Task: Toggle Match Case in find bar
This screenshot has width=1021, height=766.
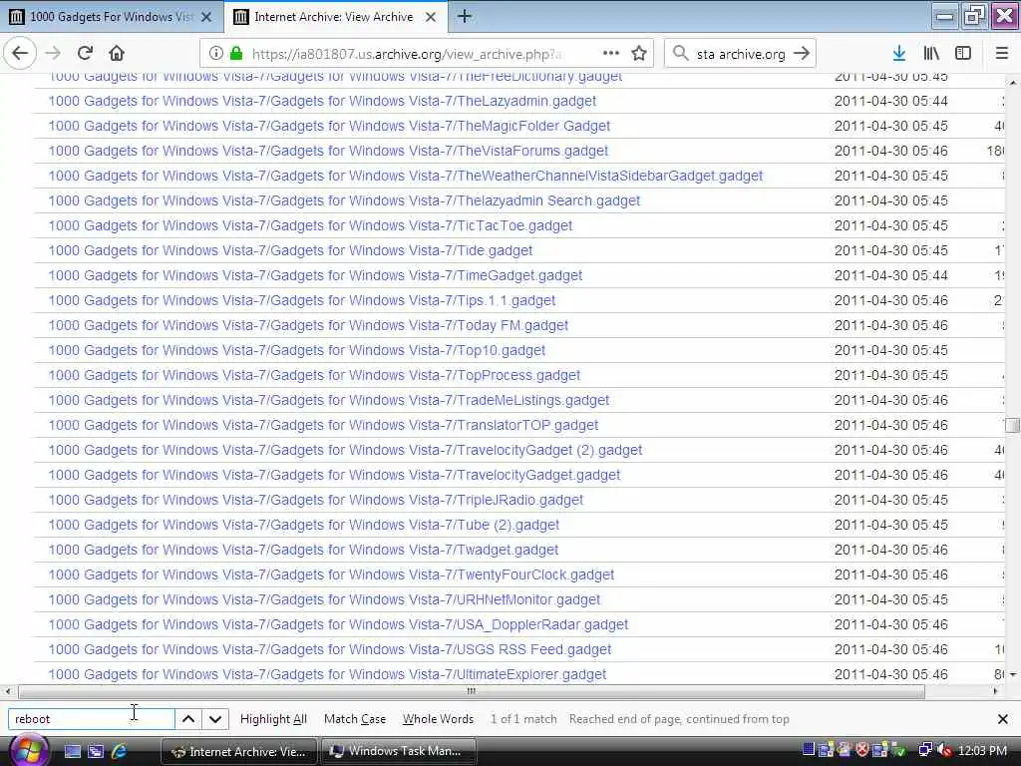Action: tap(355, 719)
